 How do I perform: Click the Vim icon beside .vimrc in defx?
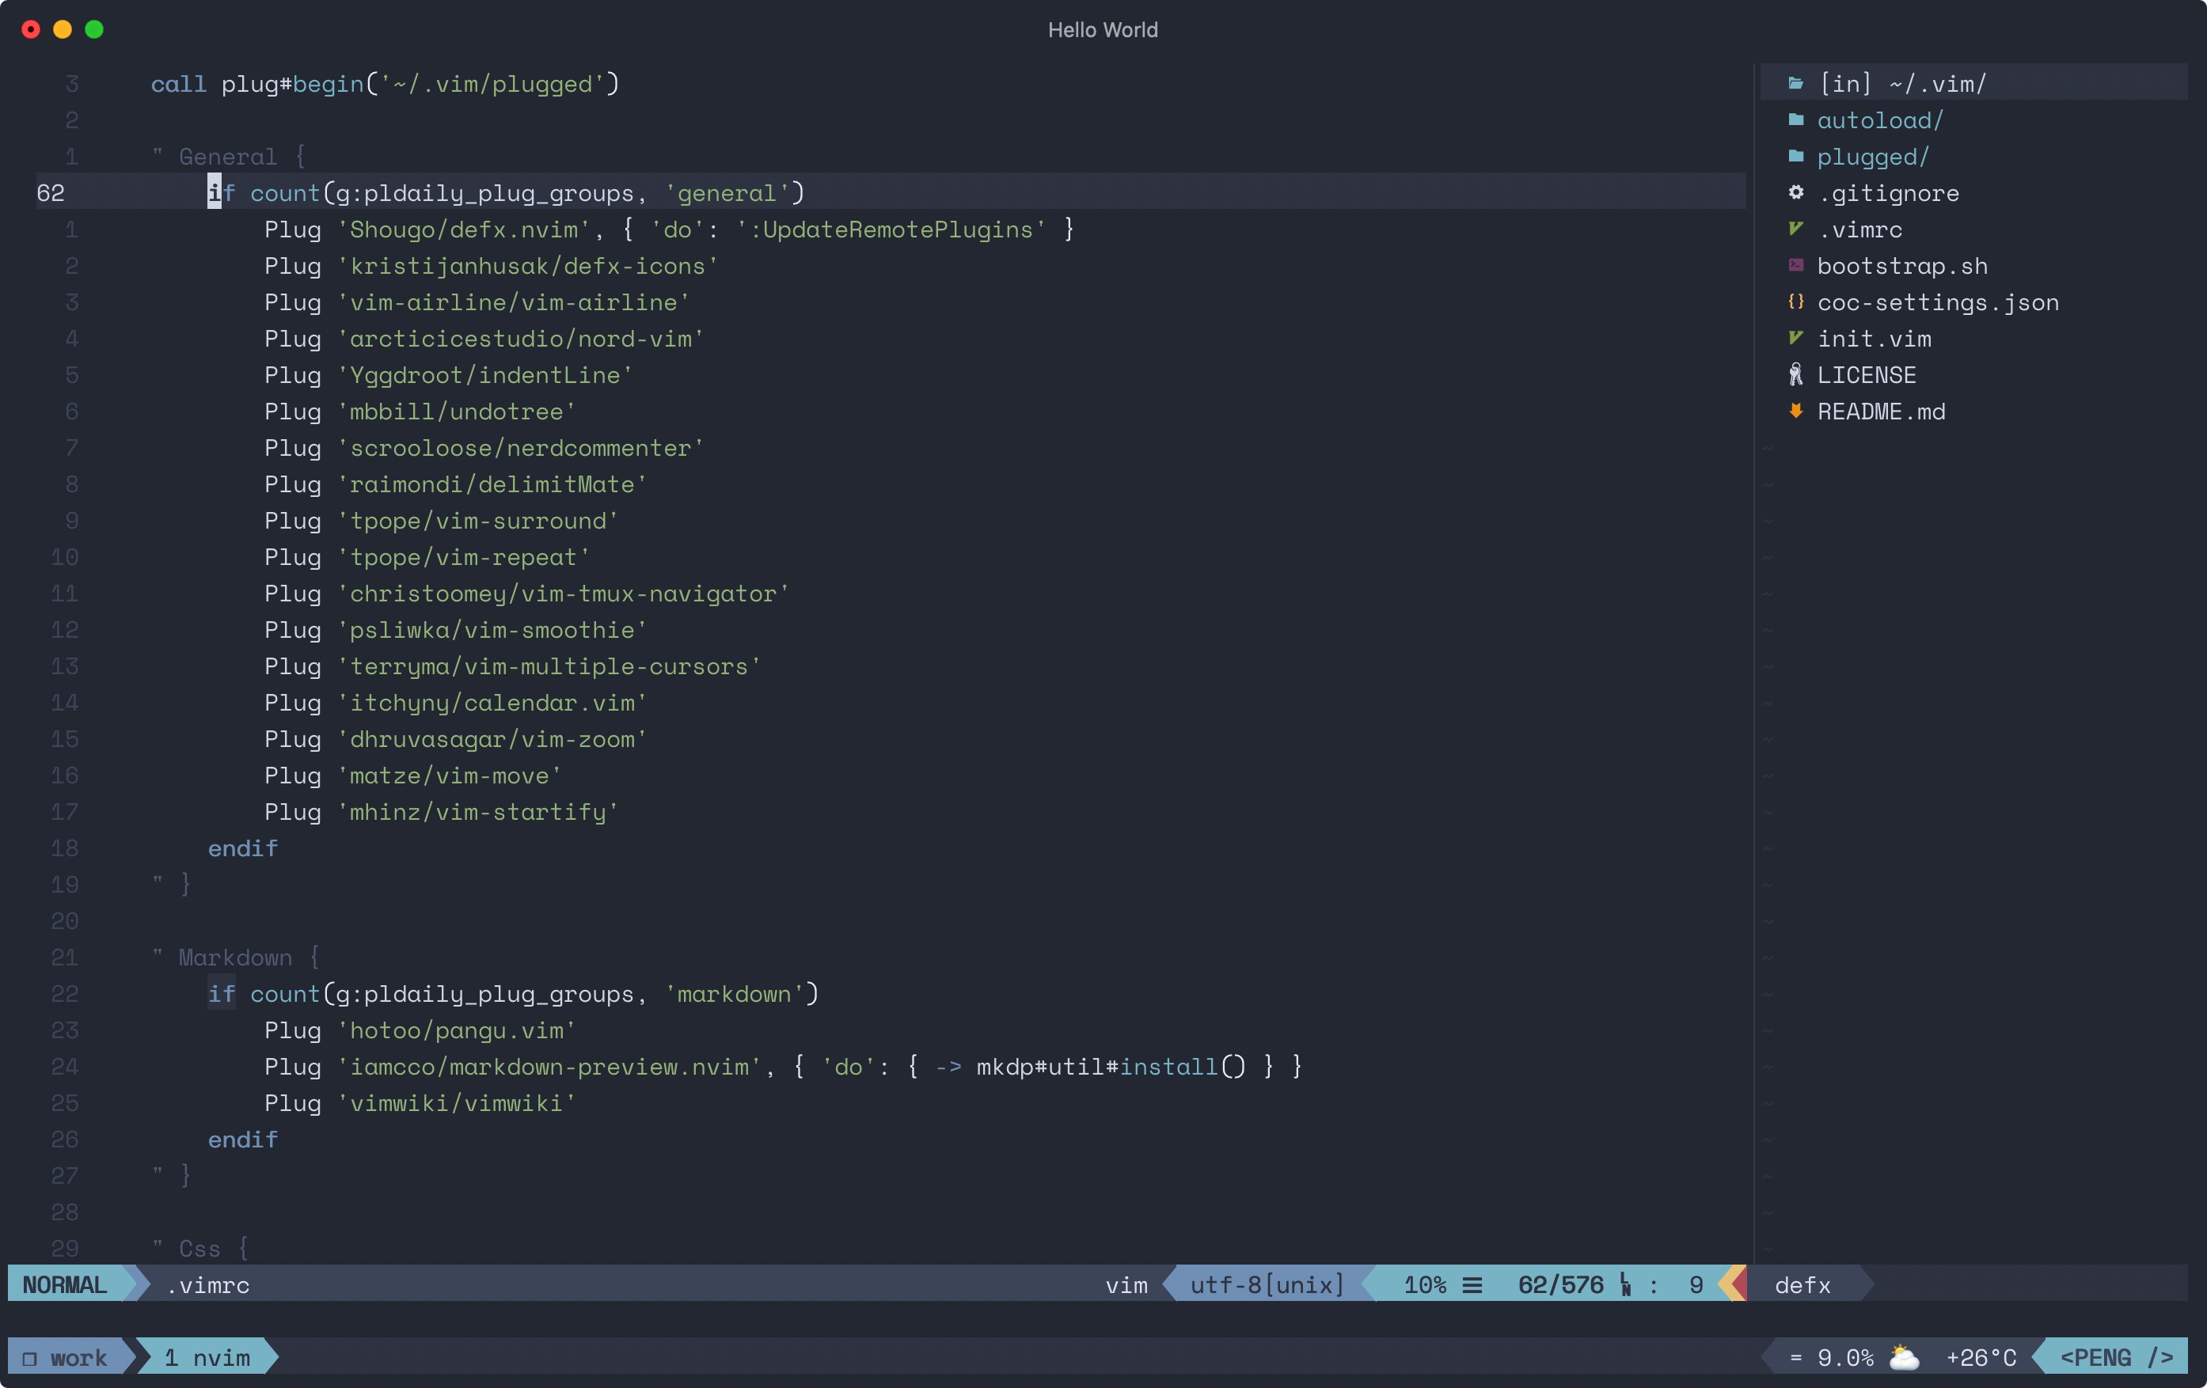1795,229
